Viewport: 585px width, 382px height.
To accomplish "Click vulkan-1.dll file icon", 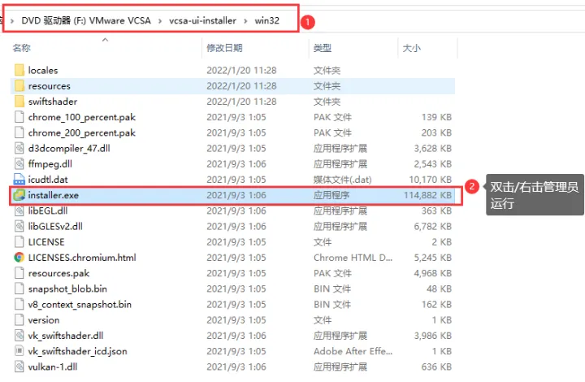I will click(19, 367).
